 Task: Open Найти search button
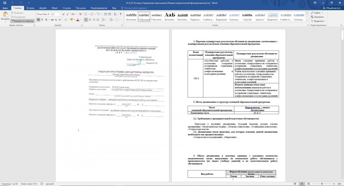[316, 13]
